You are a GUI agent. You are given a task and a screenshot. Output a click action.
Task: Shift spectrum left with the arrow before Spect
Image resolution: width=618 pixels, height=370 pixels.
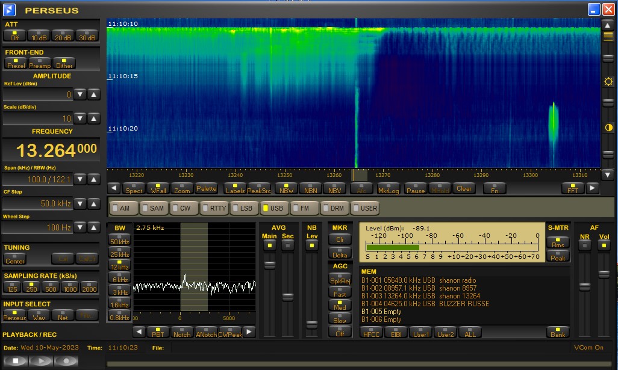click(114, 188)
